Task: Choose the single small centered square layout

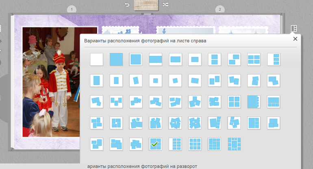Action: (x=155, y=80)
